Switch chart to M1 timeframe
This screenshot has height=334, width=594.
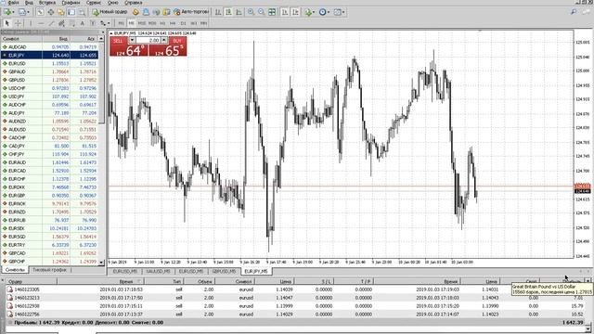121,23
